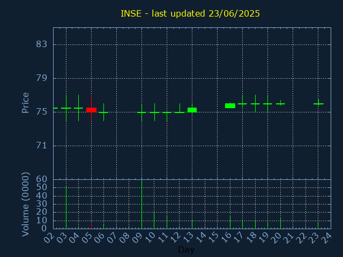
Task: Click the volume bar on day 13
Action: (x=192, y=224)
